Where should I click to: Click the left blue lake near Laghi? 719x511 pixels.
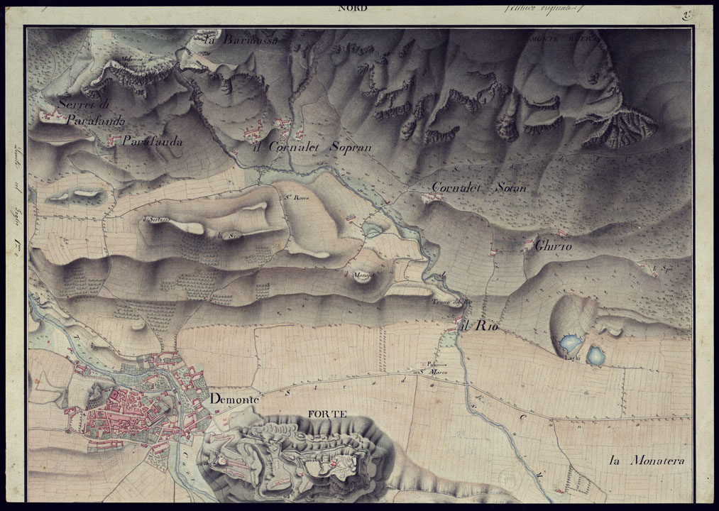(x=569, y=346)
